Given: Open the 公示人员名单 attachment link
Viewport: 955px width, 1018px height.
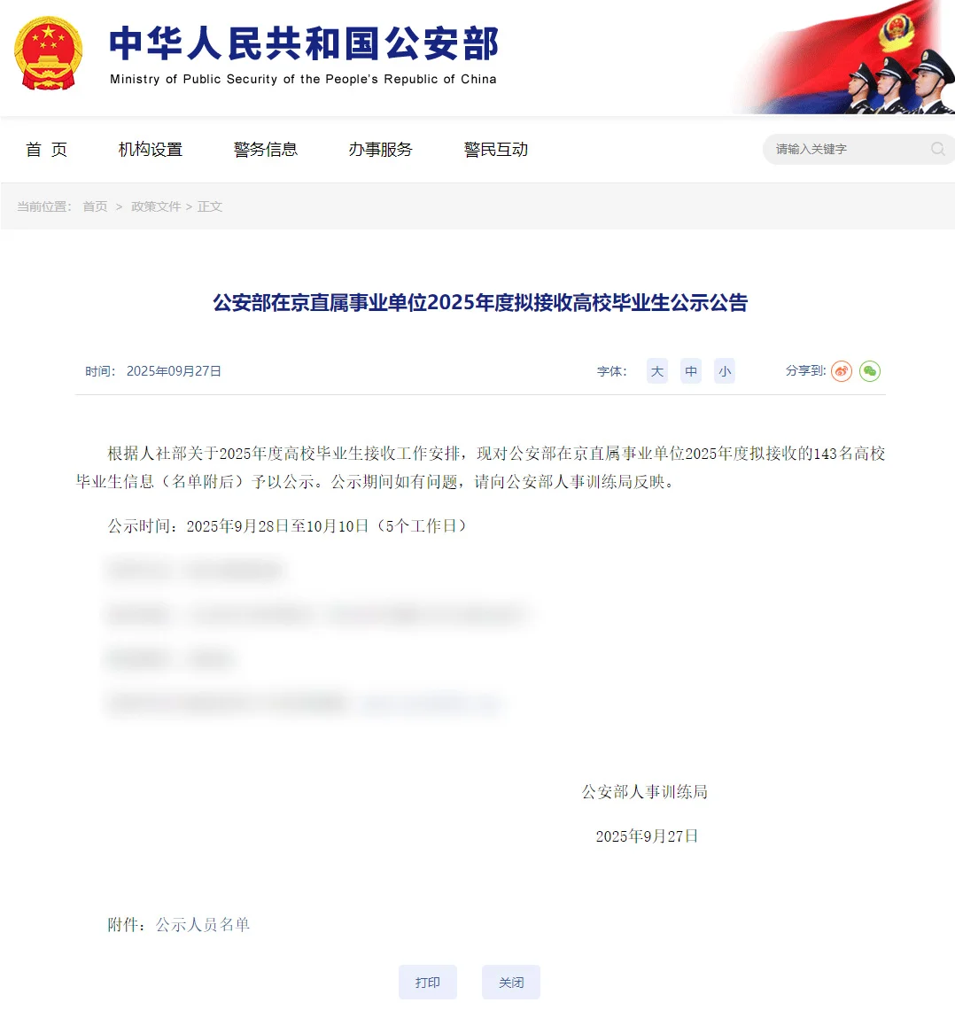Looking at the screenshot, I should tap(203, 924).
